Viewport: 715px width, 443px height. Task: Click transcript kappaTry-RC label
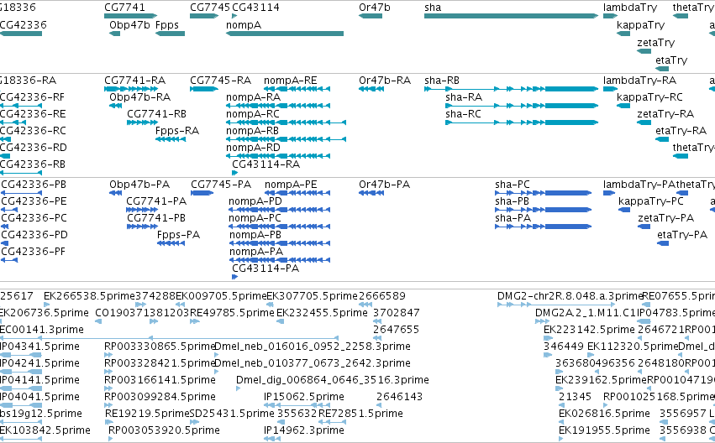point(649,97)
